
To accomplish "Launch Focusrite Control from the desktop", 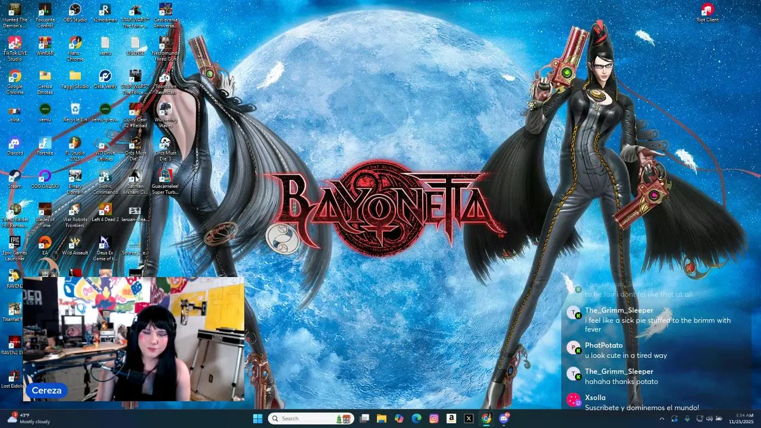I will [45, 16].
